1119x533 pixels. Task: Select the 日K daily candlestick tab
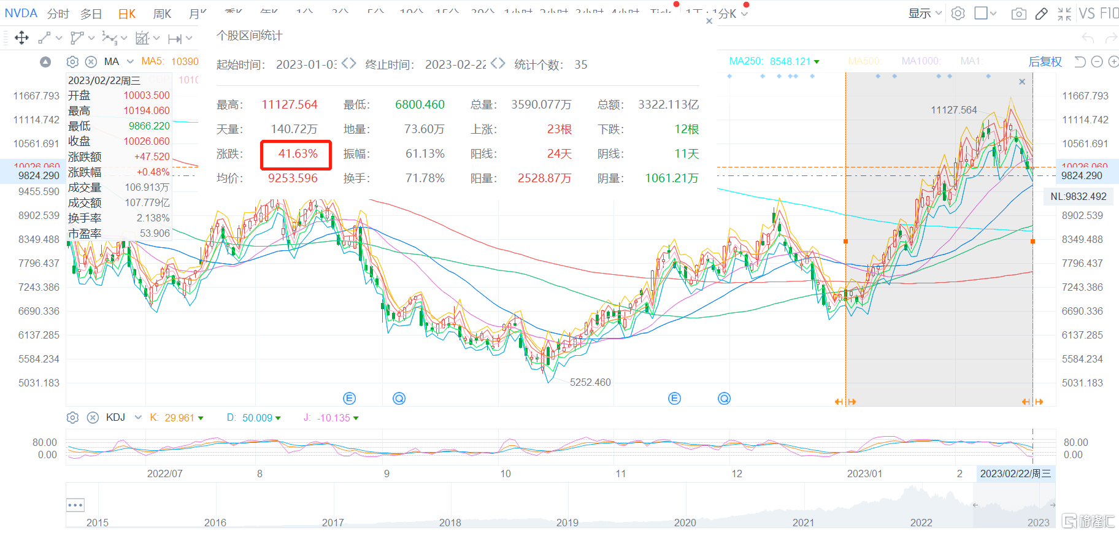point(126,13)
